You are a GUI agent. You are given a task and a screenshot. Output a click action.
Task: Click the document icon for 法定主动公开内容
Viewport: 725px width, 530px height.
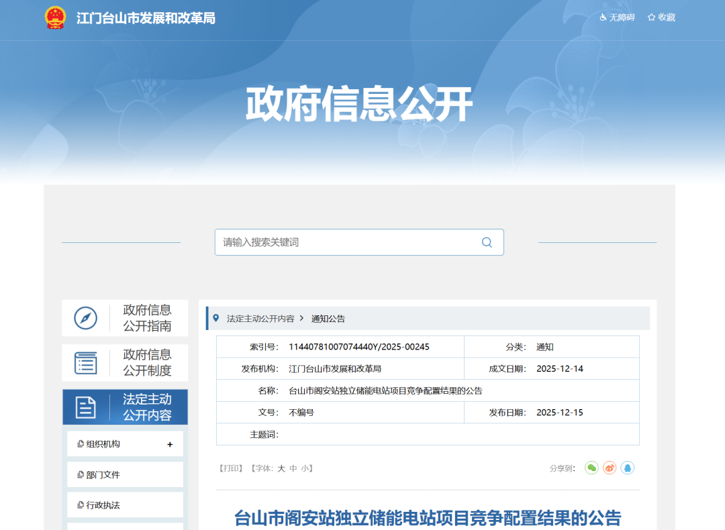click(x=86, y=407)
